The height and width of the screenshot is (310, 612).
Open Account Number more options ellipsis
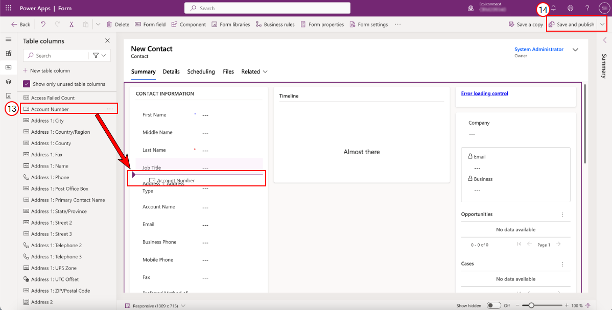coord(110,109)
